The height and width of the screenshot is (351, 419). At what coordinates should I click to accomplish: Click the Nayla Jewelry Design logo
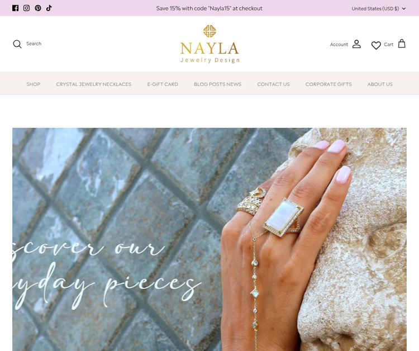pyautogui.click(x=209, y=44)
